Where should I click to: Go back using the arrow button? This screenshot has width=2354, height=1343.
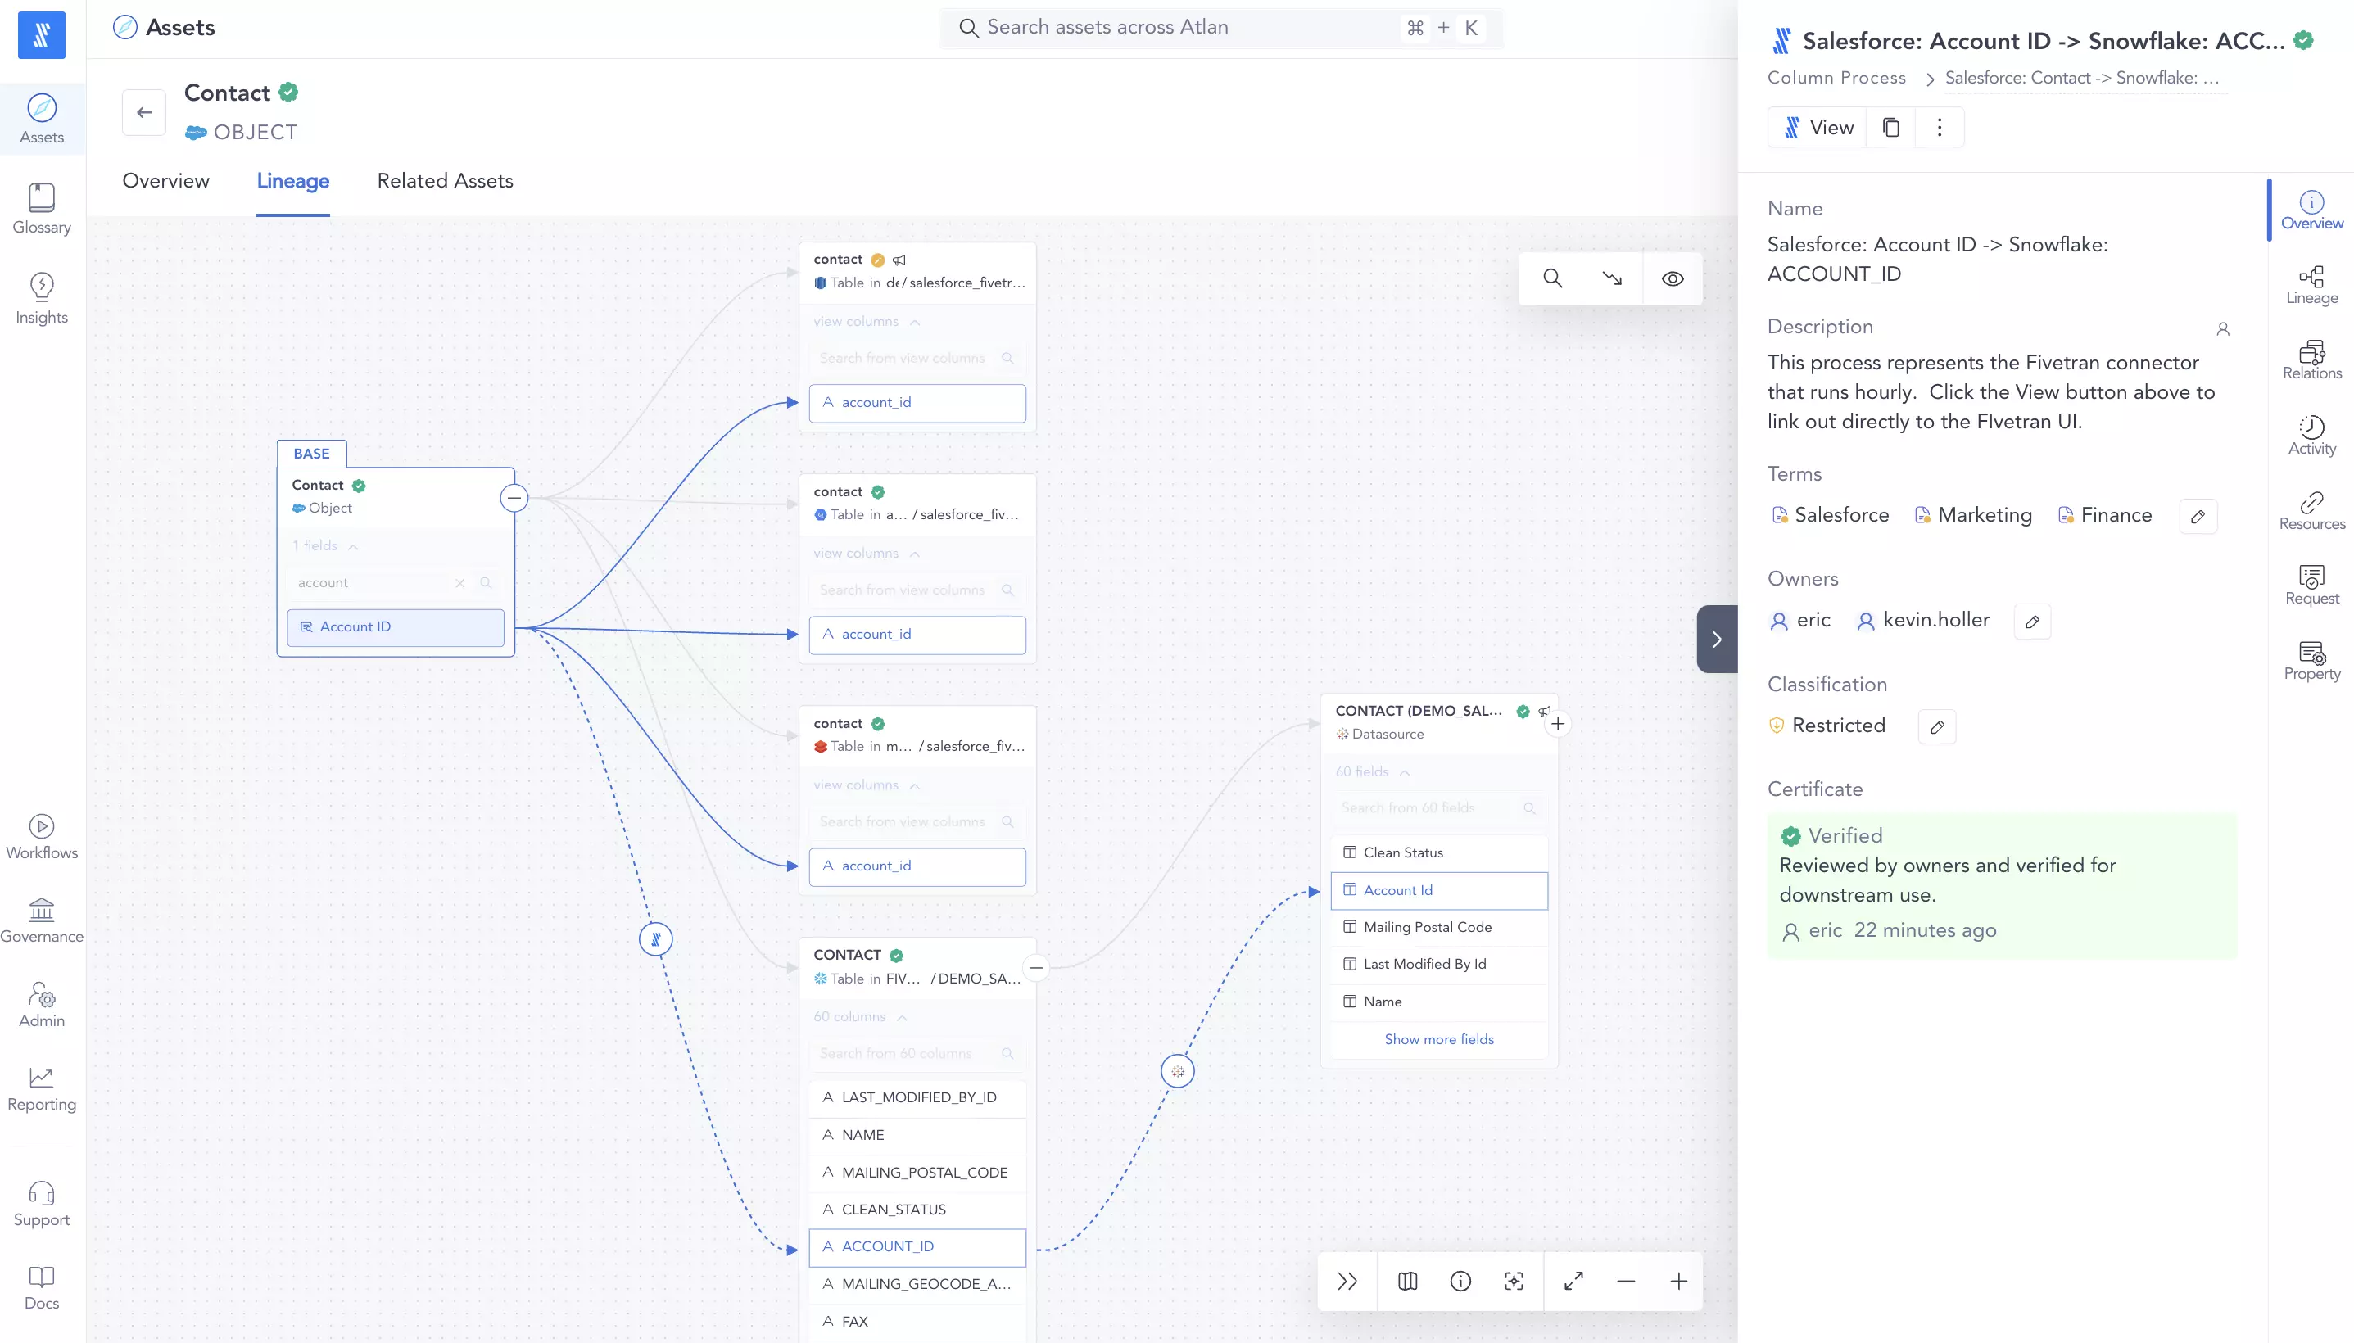click(x=144, y=112)
